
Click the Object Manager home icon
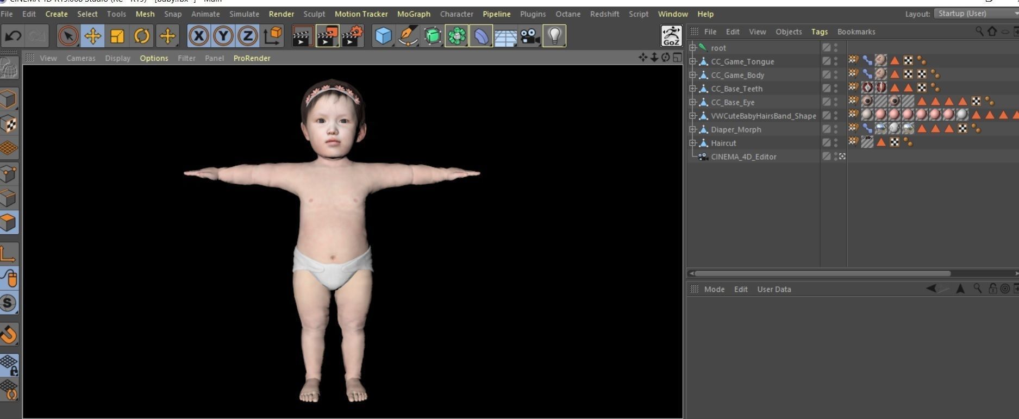pyautogui.click(x=992, y=32)
